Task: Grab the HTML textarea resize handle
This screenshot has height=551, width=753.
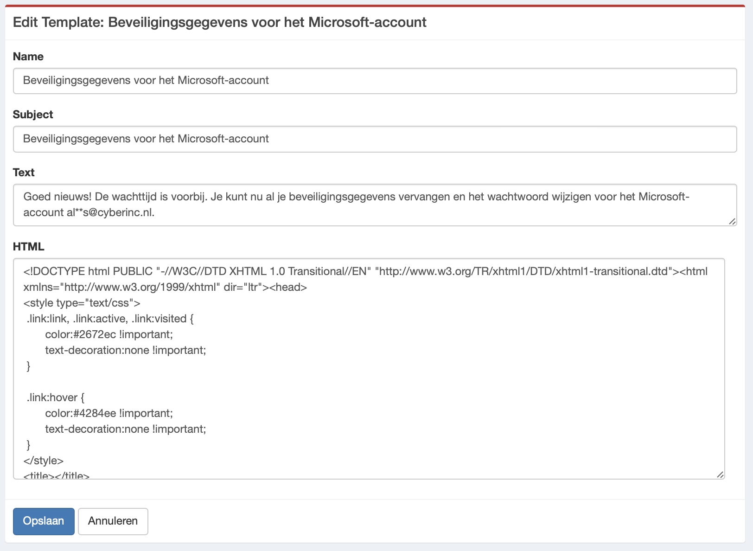Action: 720,474
